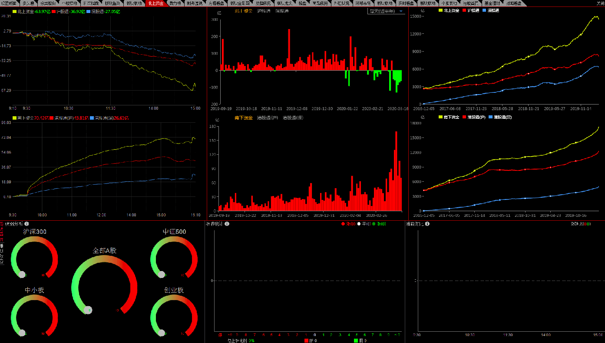Toggle the white 平 legend dot
The width and height of the screenshot is (605, 343).
tap(359, 224)
